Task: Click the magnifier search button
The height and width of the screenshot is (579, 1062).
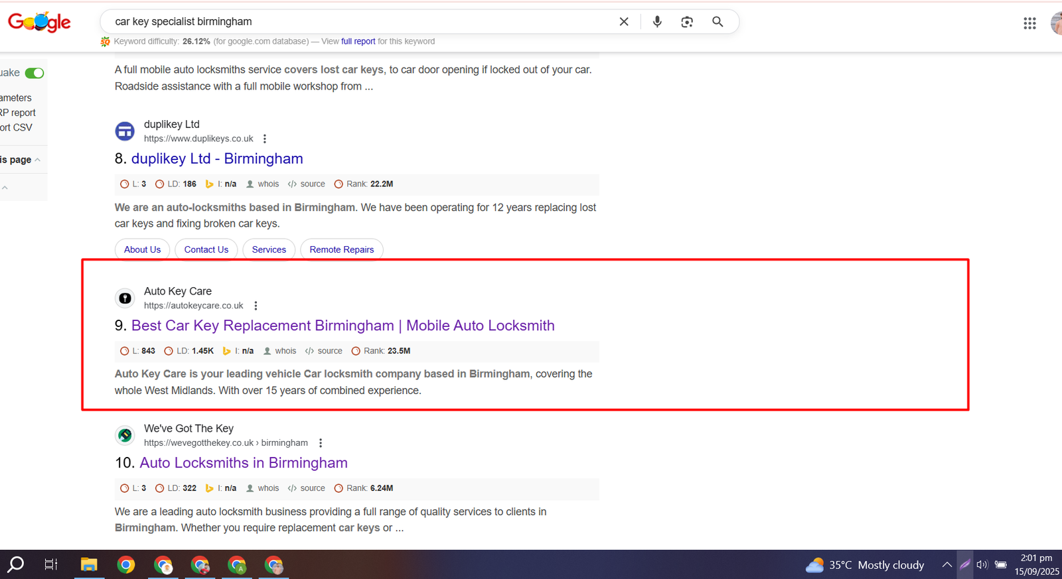Action: (x=718, y=21)
